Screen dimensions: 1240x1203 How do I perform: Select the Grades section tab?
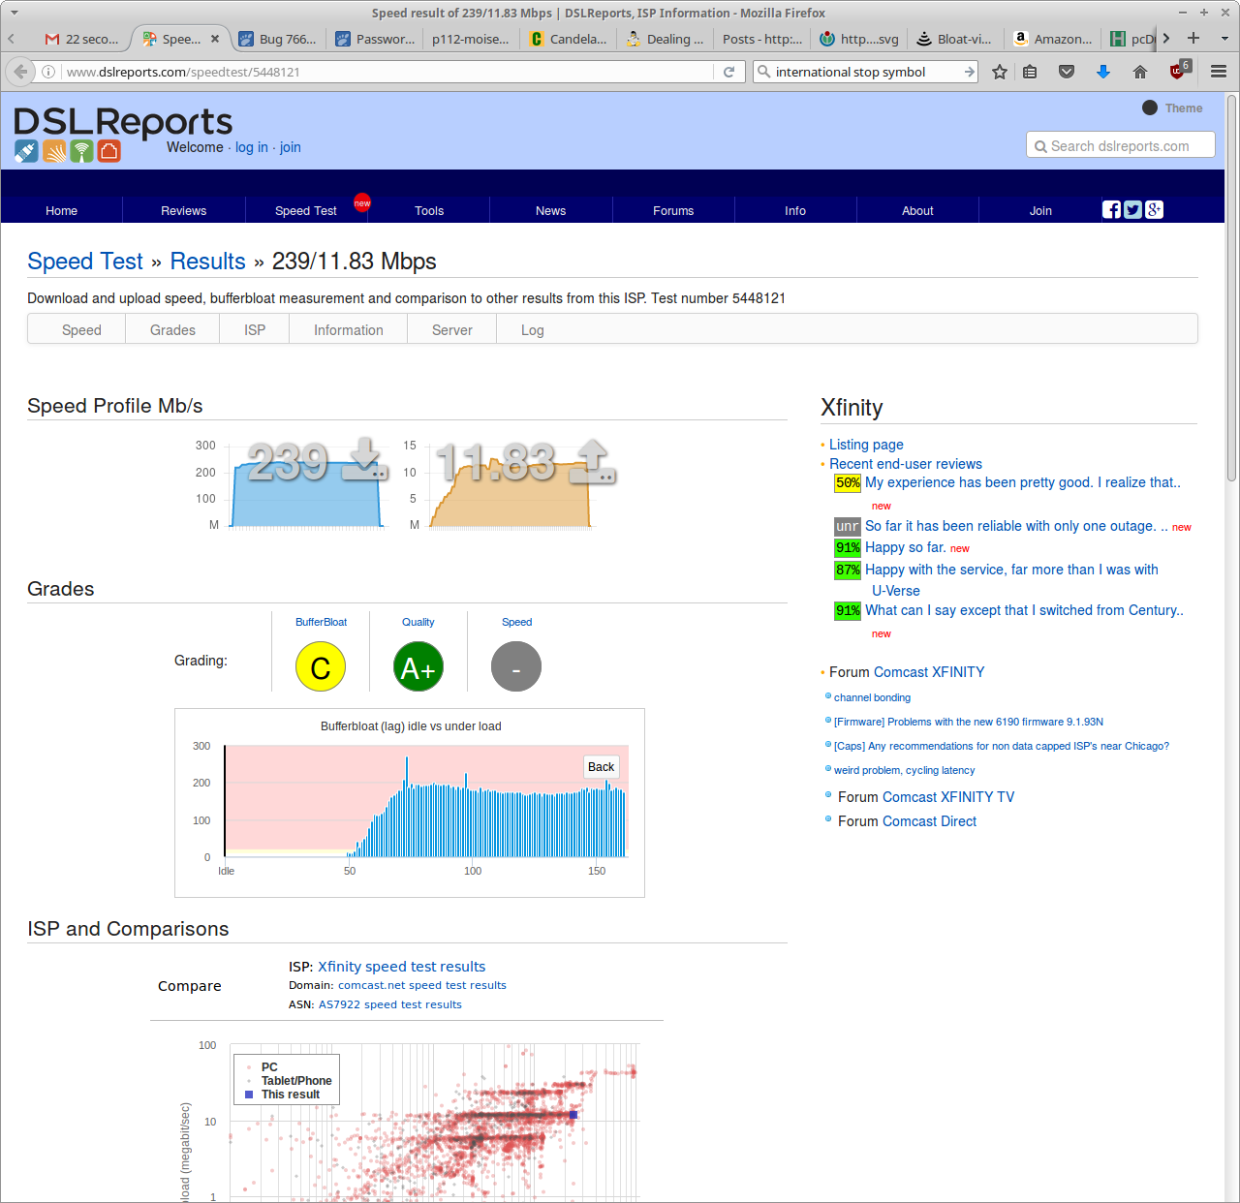pyautogui.click(x=172, y=330)
